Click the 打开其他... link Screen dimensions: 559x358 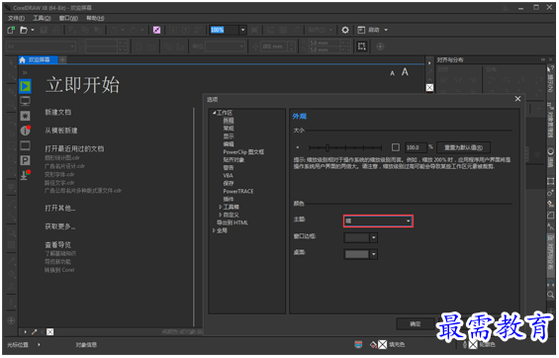coord(60,208)
